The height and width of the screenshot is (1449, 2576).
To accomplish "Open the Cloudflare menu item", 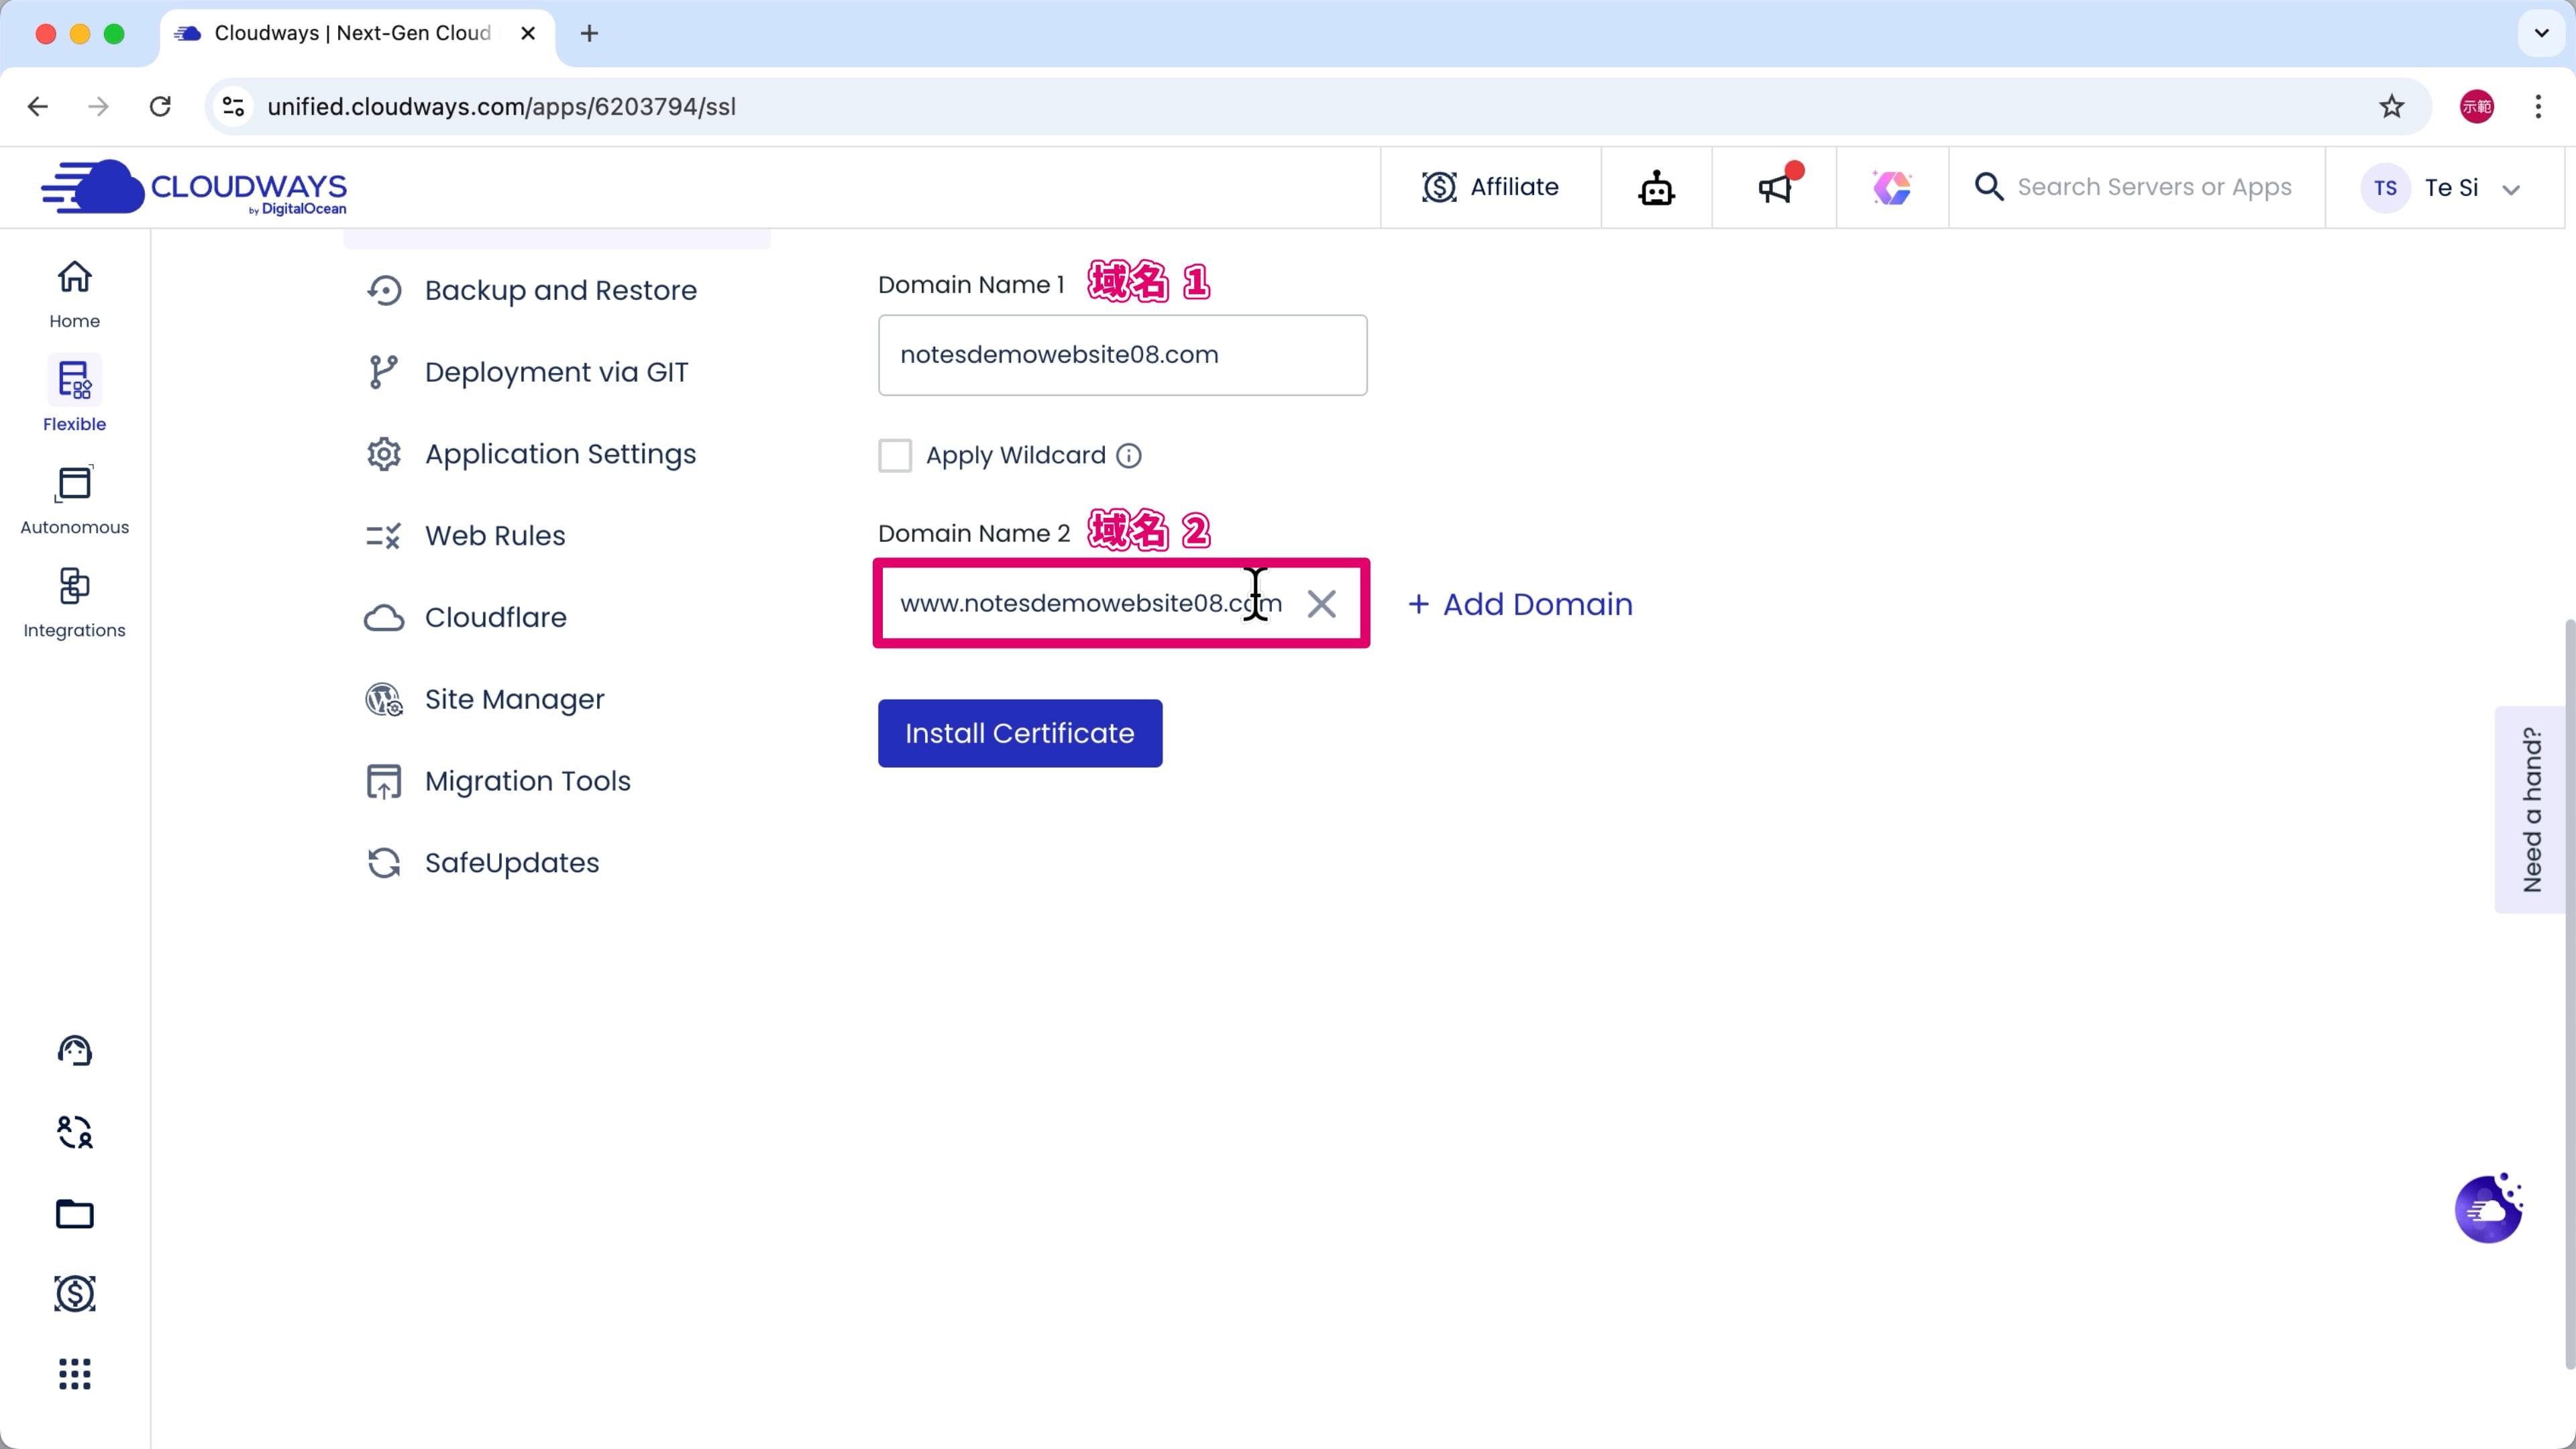I will [496, 617].
